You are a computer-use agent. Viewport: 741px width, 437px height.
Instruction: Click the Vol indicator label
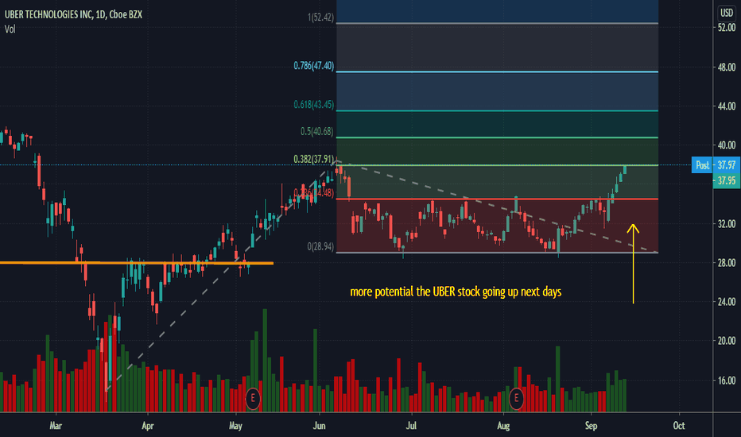pos(10,29)
